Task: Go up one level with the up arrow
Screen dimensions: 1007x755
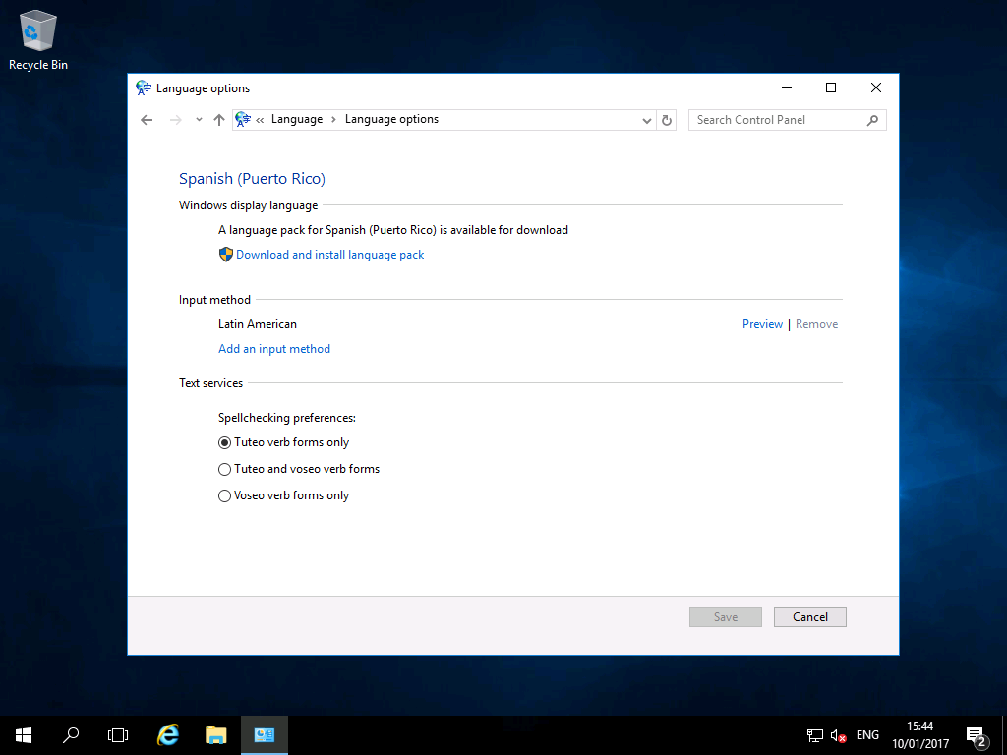Action: pos(219,119)
